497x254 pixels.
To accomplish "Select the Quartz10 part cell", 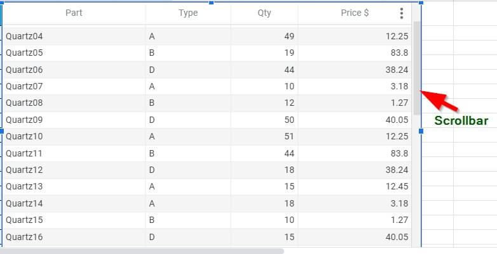I will 25,136.
